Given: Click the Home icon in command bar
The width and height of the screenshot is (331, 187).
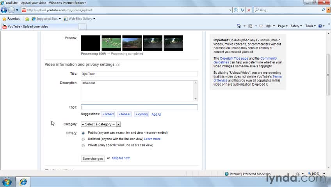Looking at the screenshot, I should tap(239, 26).
